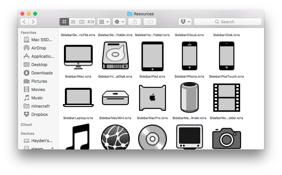The height and width of the screenshot is (175, 282).
Task: Click the iCloud sidebar section header
Action: click(26, 125)
